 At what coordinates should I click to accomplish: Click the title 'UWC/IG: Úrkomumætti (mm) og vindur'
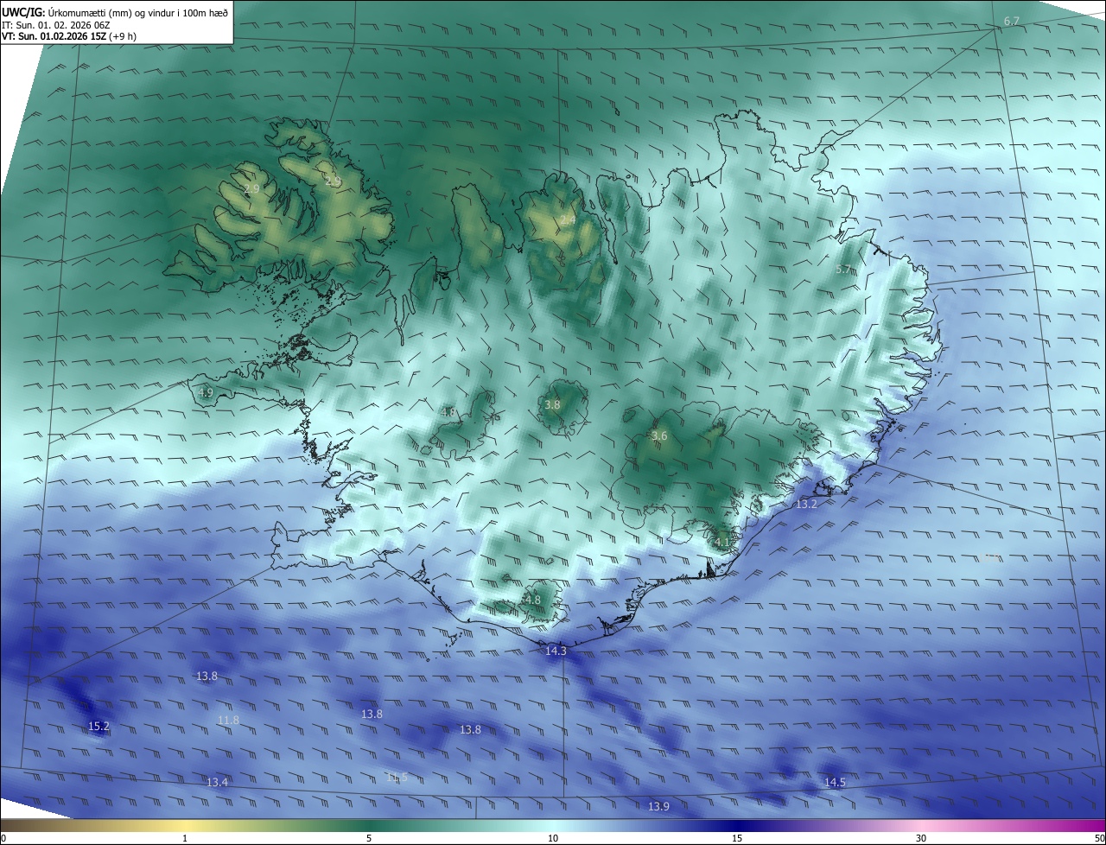pyautogui.click(x=115, y=11)
